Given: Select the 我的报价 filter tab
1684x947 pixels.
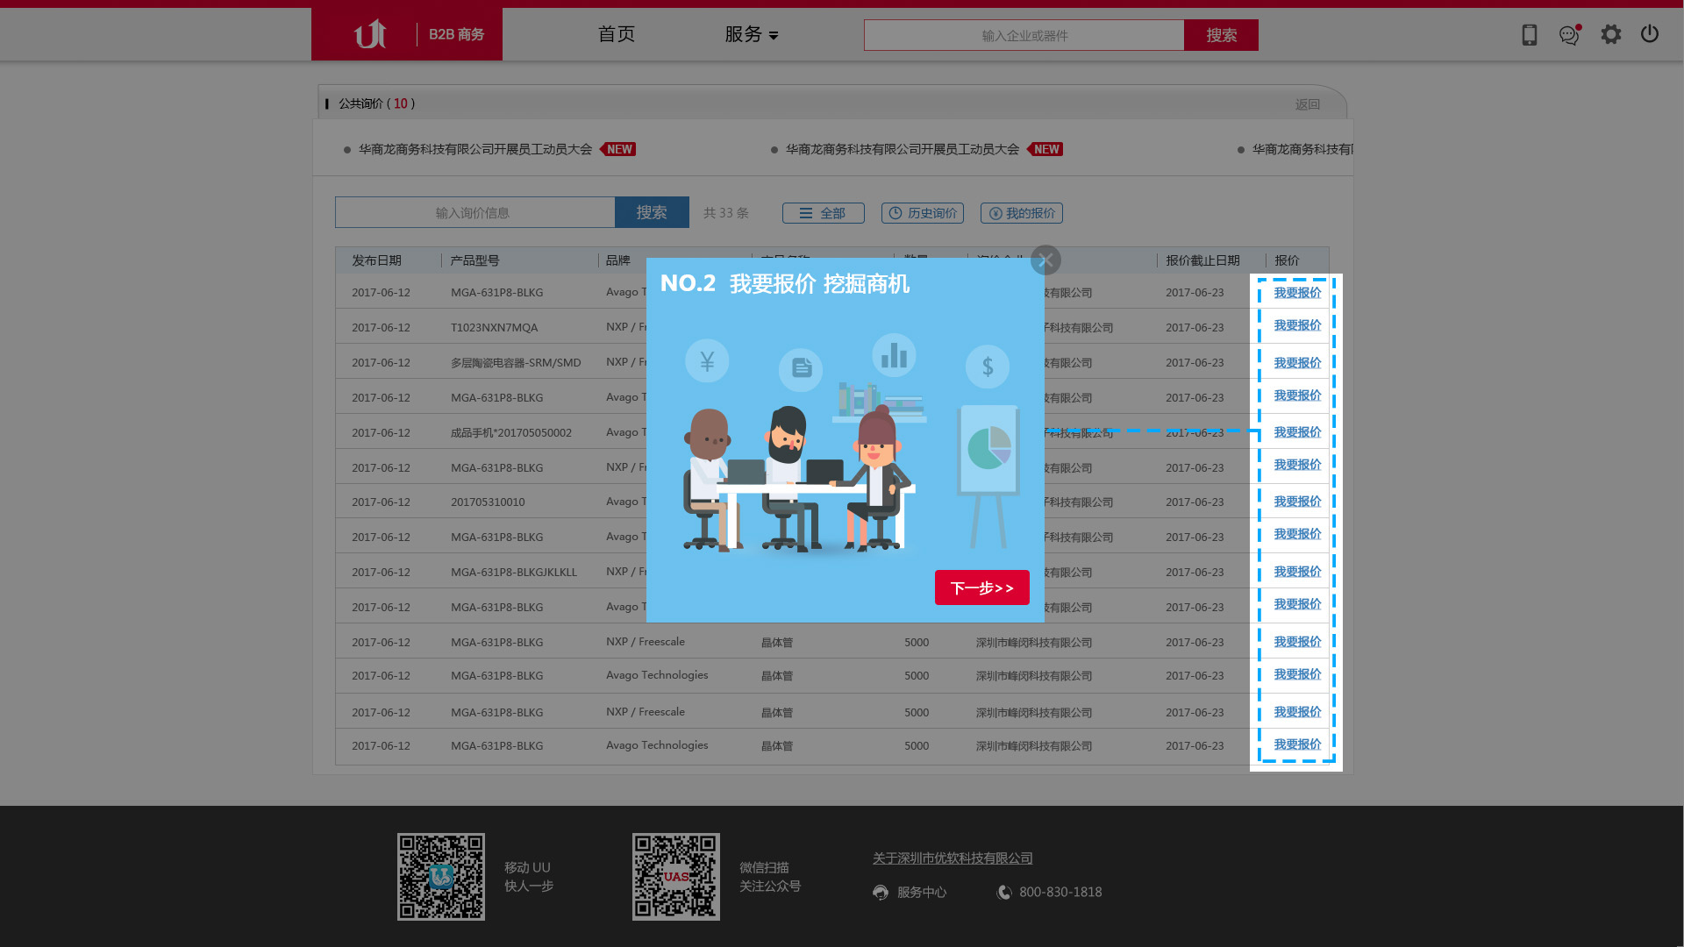Looking at the screenshot, I should (1021, 213).
